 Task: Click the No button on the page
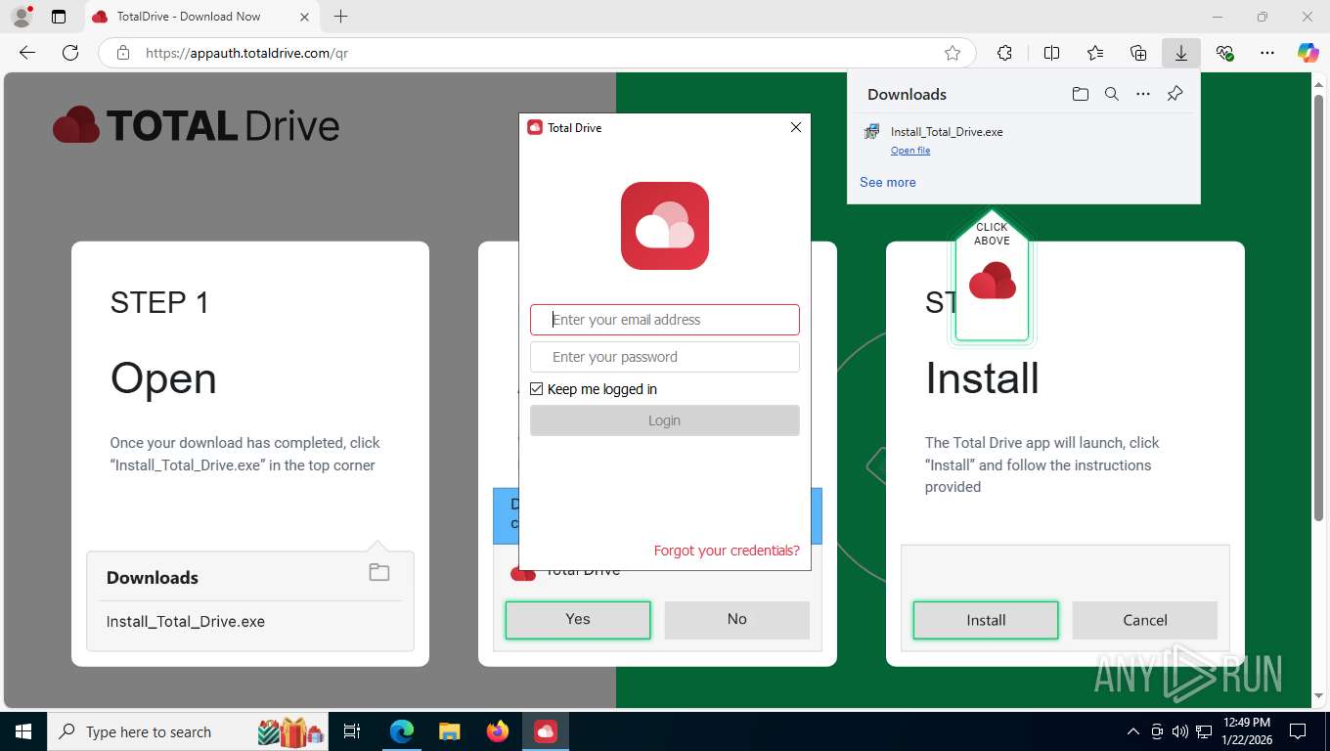[737, 619]
